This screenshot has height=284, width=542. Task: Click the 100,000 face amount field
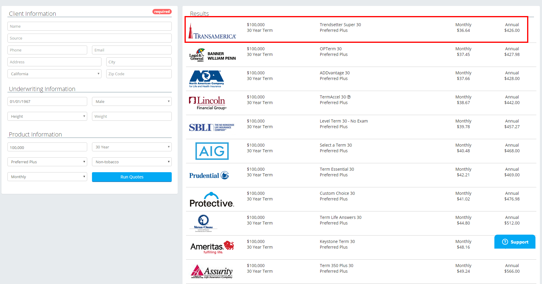[x=47, y=147]
